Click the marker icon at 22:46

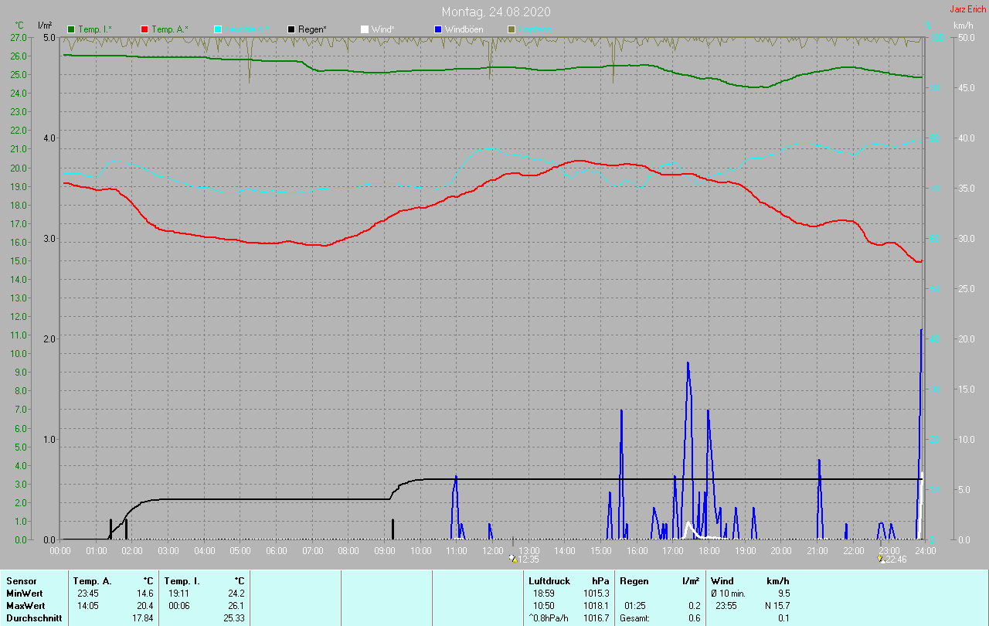pyautogui.click(x=882, y=559)
